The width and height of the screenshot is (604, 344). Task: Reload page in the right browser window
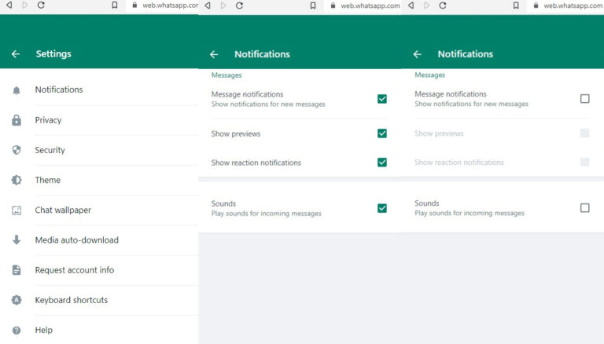click(443, 5)
